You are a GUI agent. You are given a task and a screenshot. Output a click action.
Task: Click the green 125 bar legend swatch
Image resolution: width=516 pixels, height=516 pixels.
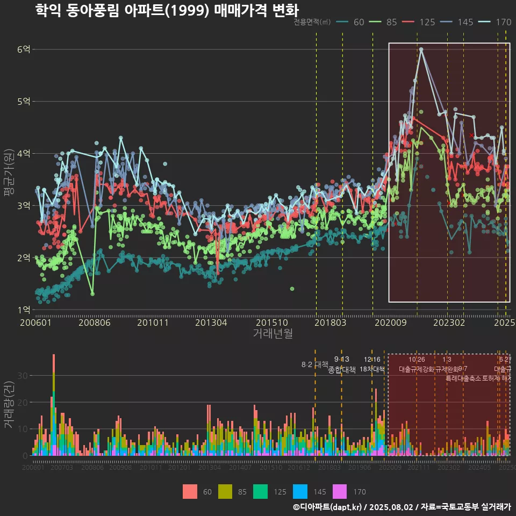260,492
